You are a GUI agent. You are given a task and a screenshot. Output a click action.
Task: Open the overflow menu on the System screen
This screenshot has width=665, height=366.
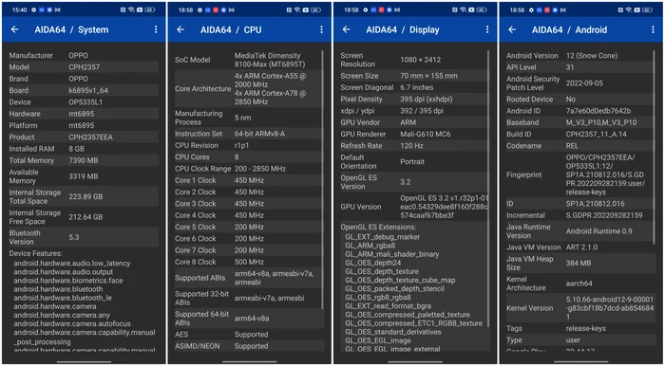tap(156, 29)
